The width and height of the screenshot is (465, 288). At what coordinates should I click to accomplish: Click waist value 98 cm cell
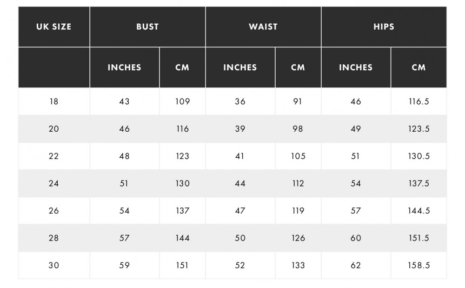298,129
